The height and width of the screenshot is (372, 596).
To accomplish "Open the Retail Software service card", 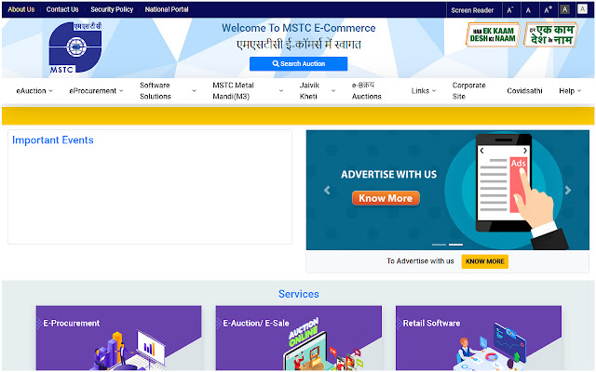I will pos(479,338).
